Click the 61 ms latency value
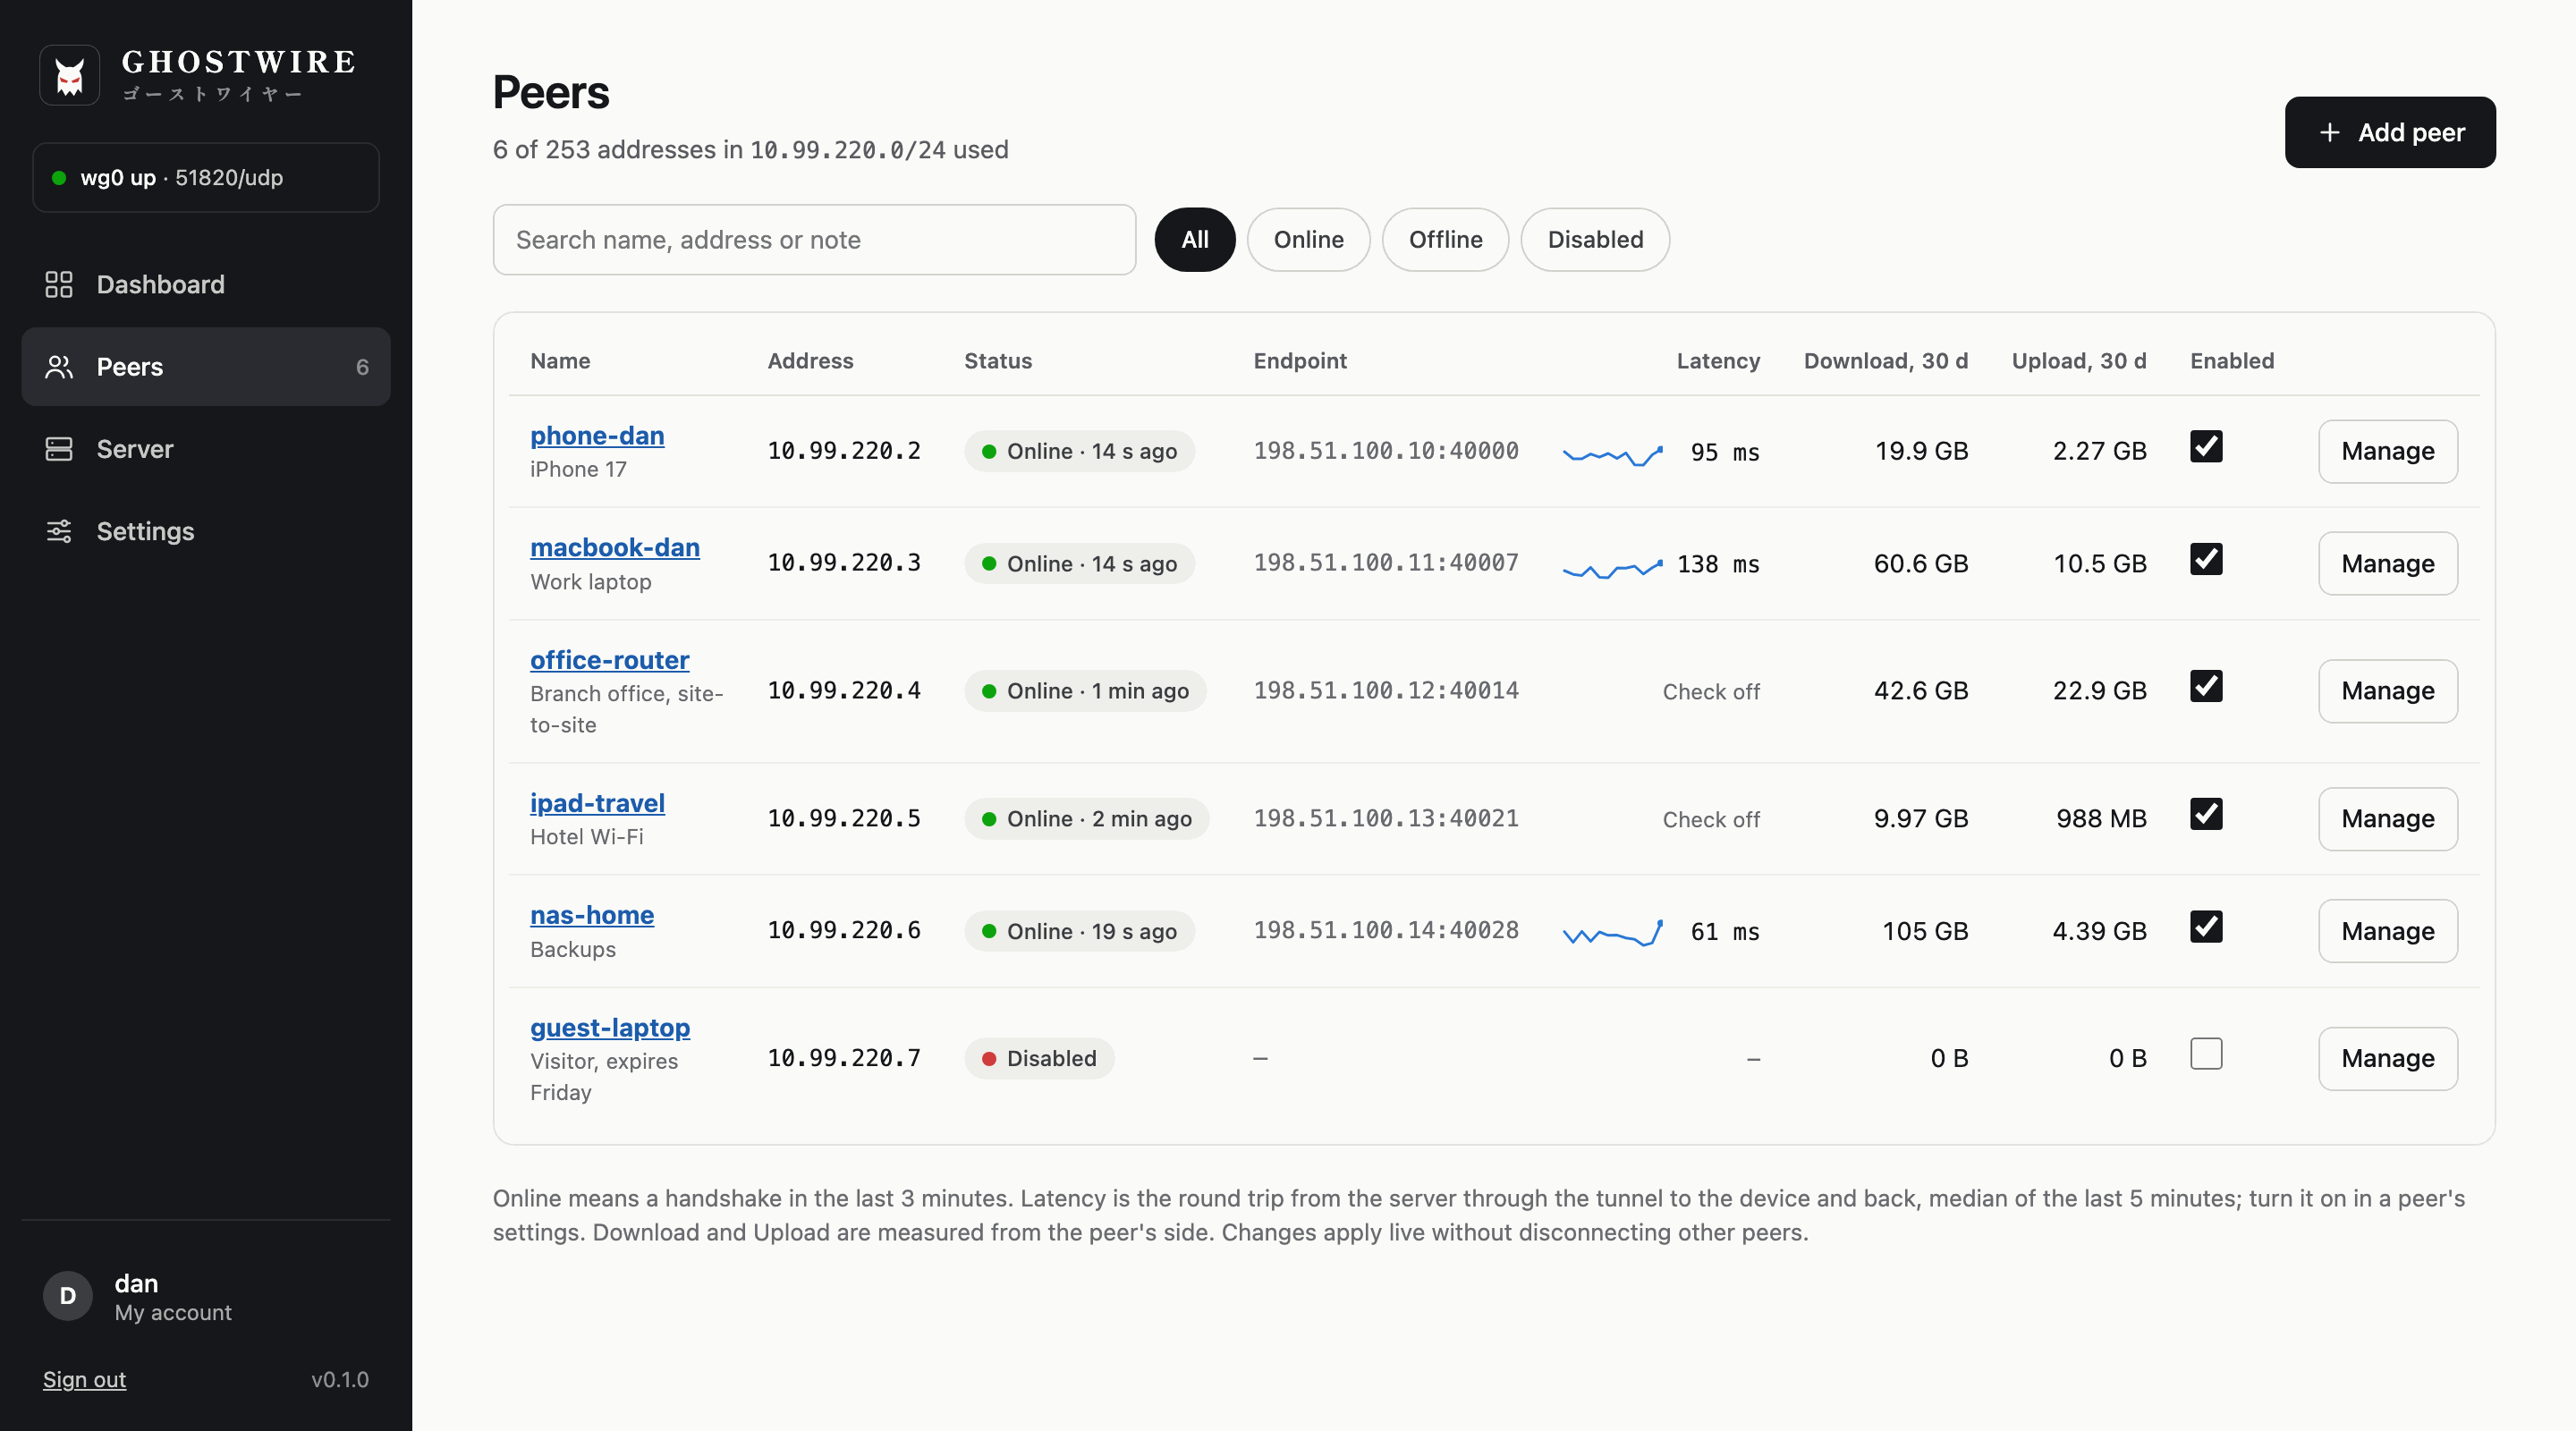The width and height of the screenshot is (2576, 1431). [x=1725, y=933]
